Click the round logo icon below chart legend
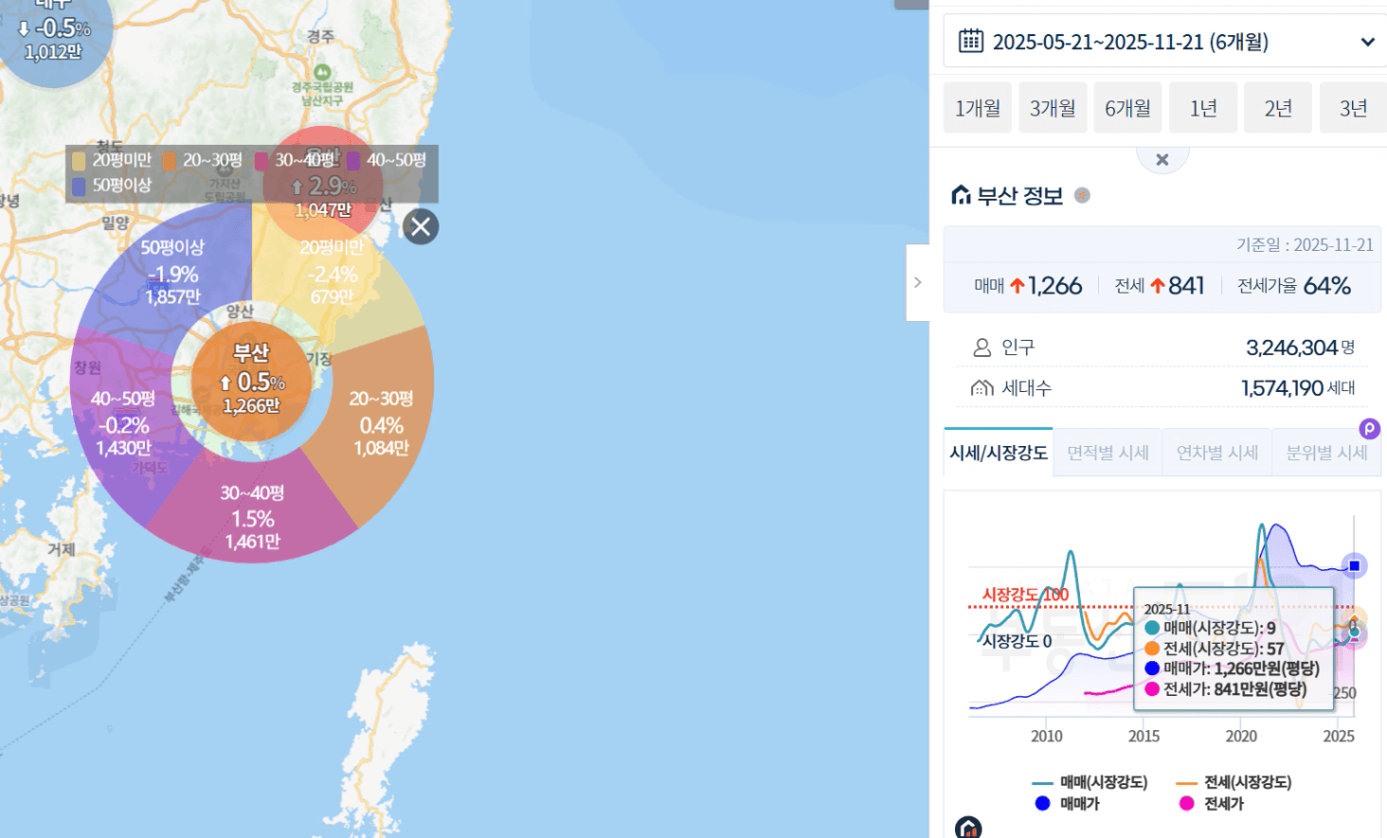1387x838 pixels. [968, 828]
